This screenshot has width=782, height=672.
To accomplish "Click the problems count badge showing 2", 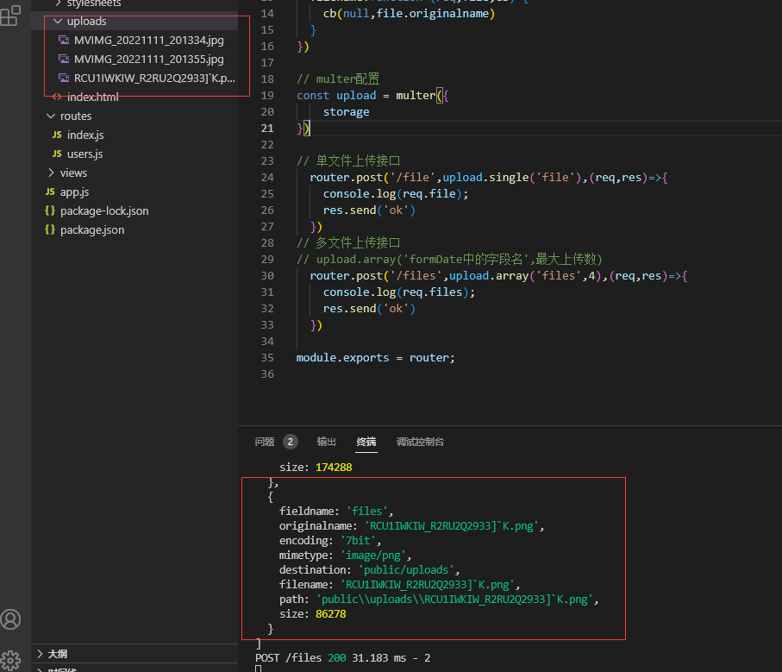I will [291, 442].
